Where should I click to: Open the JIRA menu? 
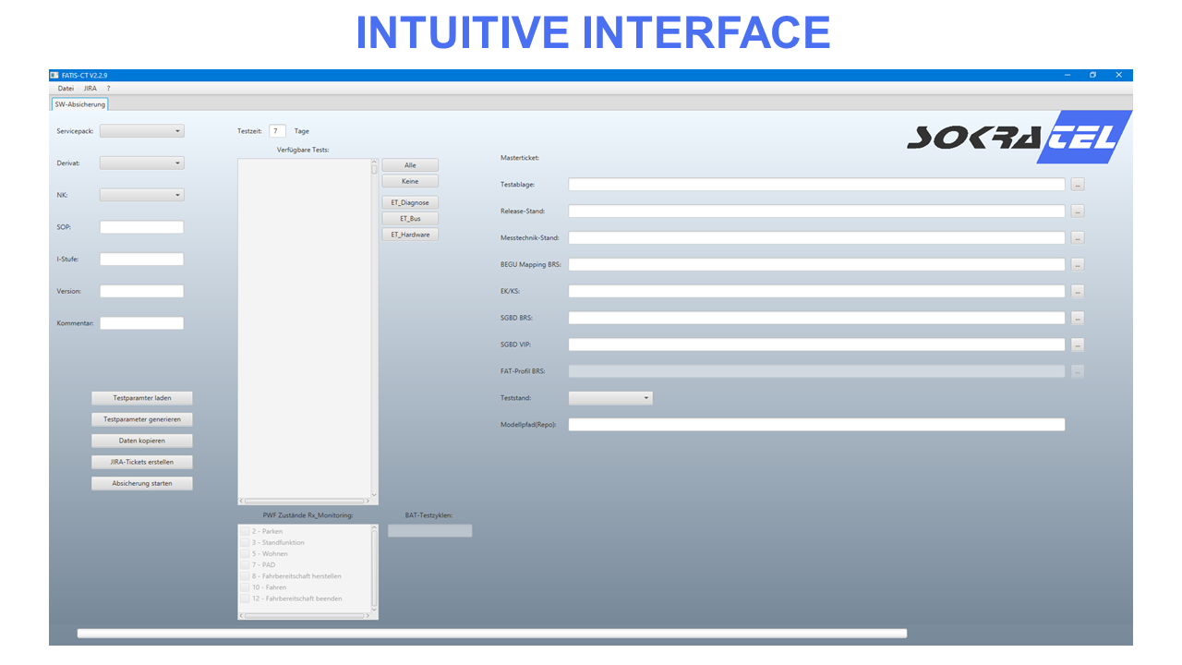coord(90,89)
